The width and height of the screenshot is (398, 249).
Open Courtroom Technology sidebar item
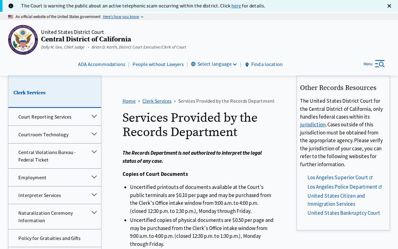(44, 135)
